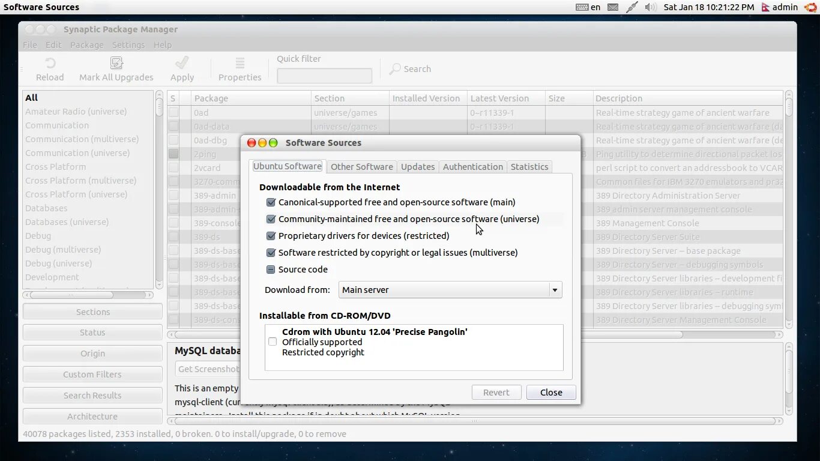Sort by Installed Version column header
The width and height of the screenshot is (820, 461).
[x=428, y=98]
